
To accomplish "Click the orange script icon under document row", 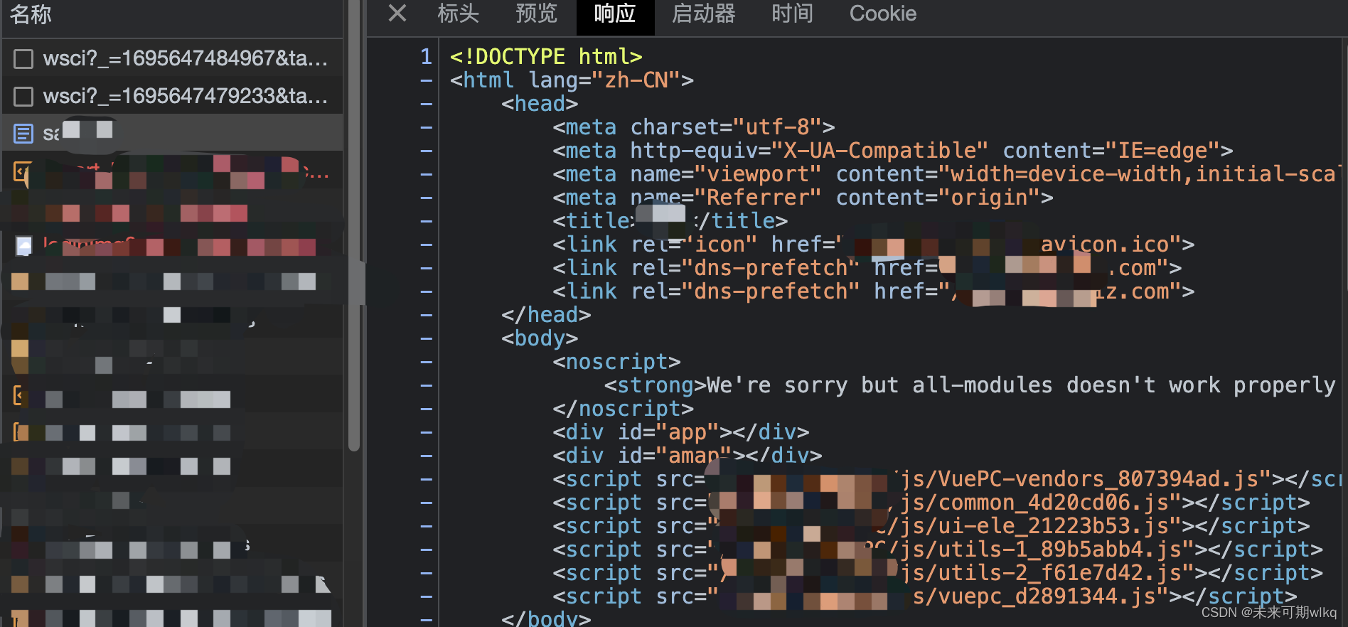I will pos(22,171).
